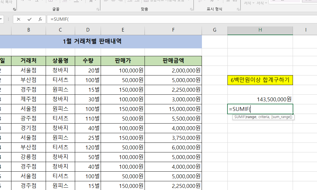The image size is (317, 190).
Task: Click the active cell containing =SUMIF(
Action: [x=260, y=109]
